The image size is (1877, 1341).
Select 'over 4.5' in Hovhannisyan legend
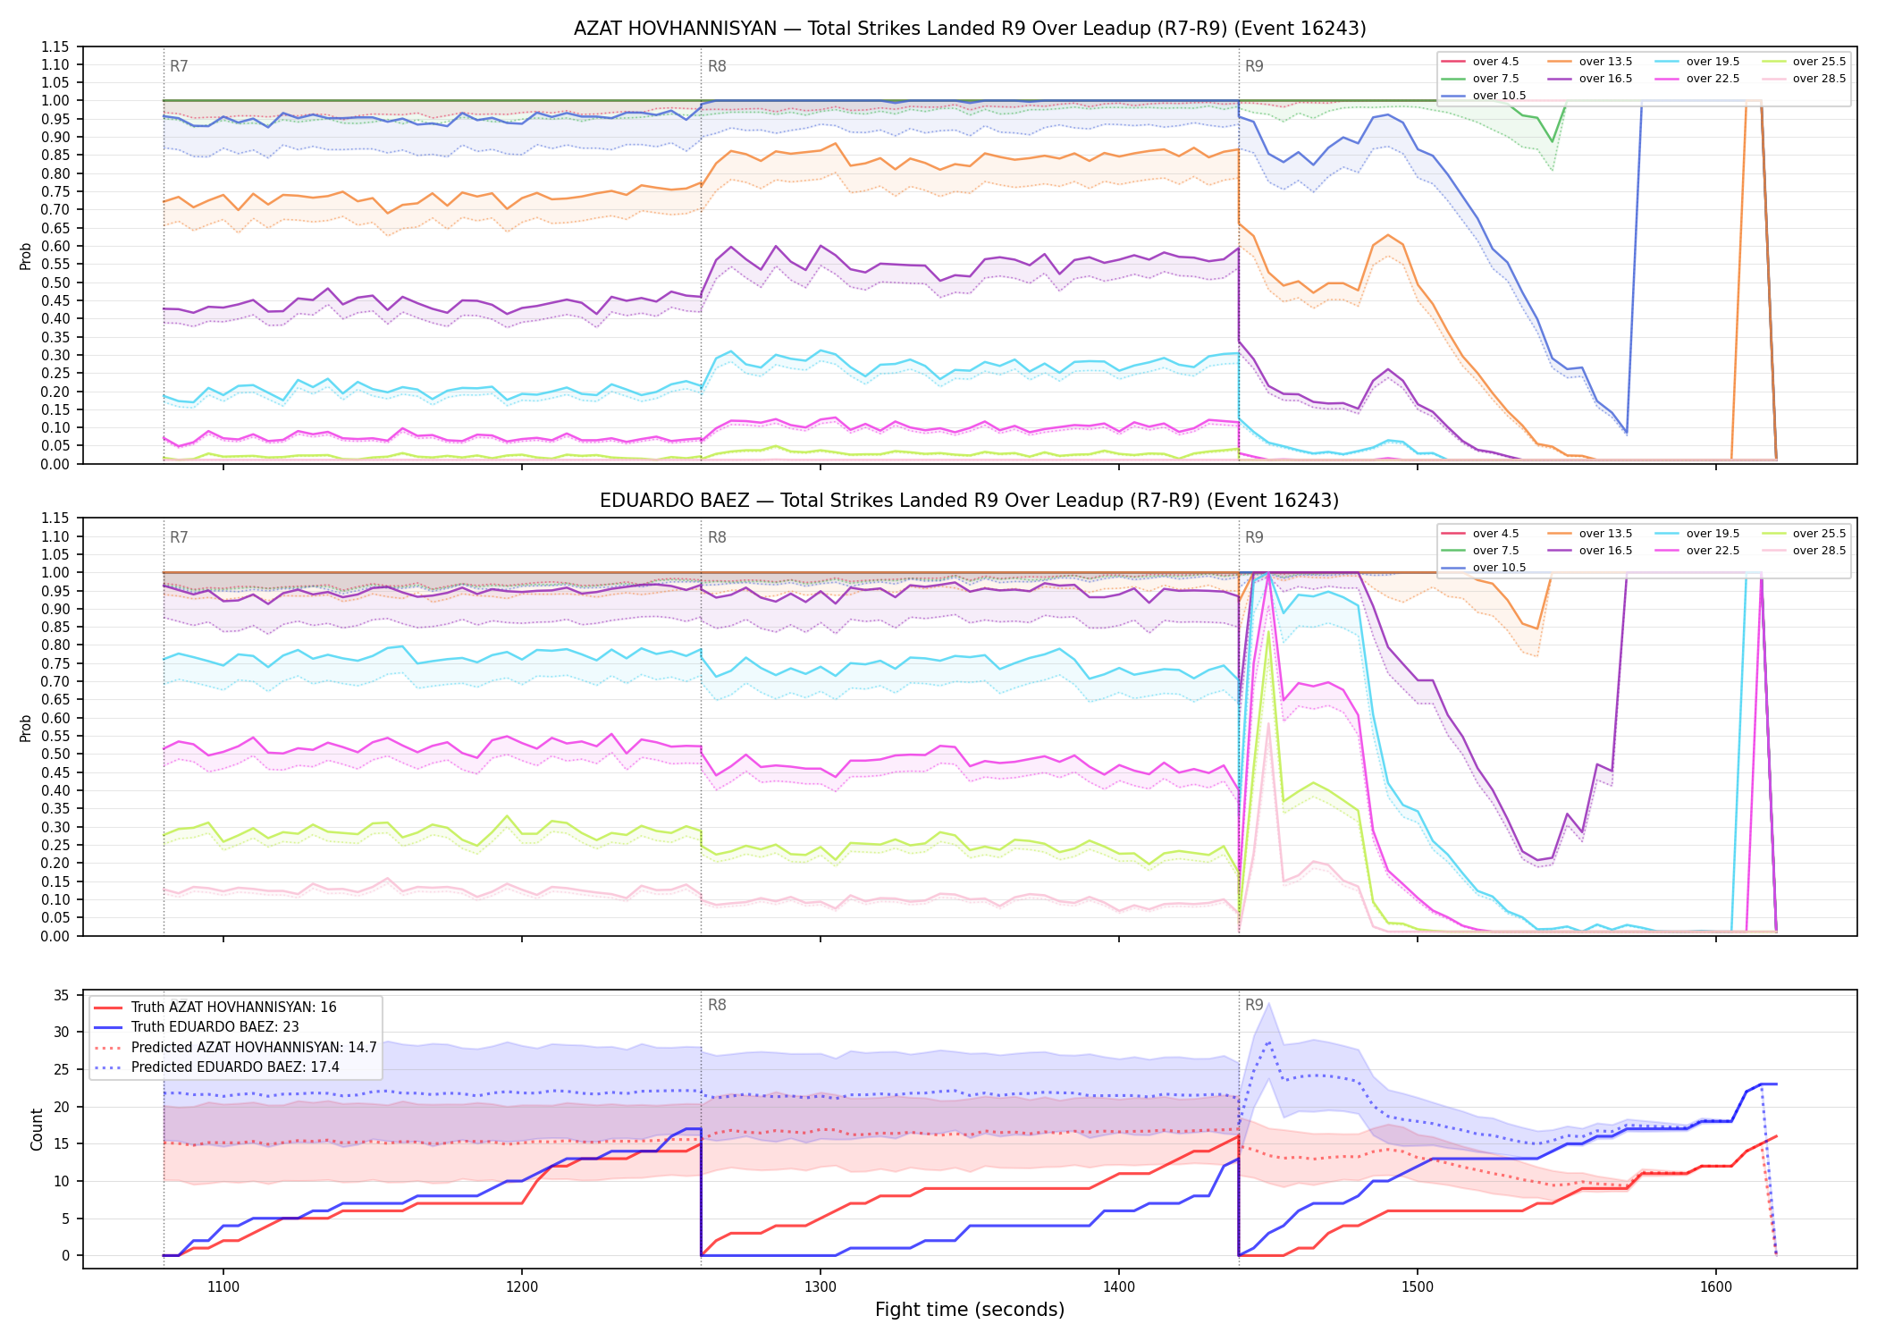tap(1480, 62)
